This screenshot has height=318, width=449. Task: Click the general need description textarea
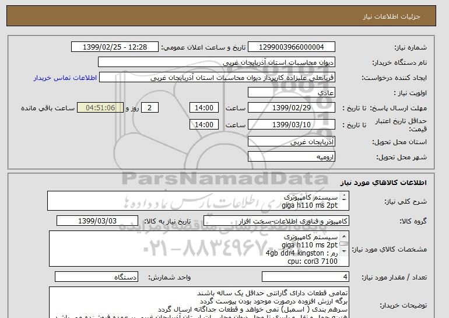198,201
